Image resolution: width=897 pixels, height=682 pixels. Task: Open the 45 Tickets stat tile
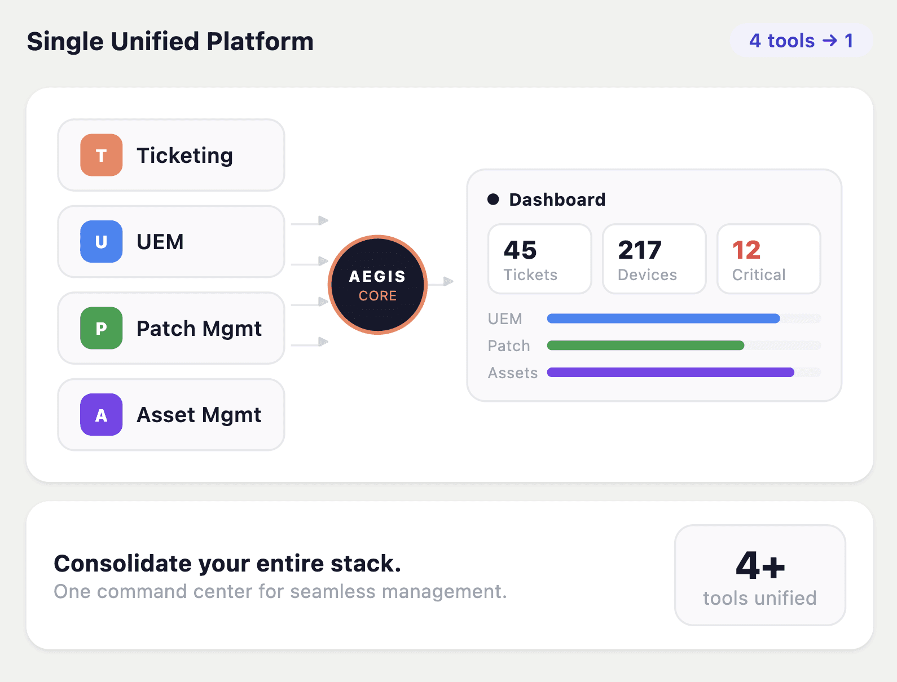539,259
